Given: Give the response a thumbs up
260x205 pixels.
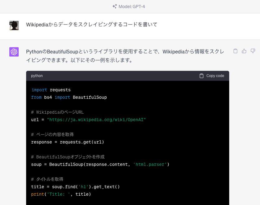Looking at the screenshot, I should coord(244,51).
